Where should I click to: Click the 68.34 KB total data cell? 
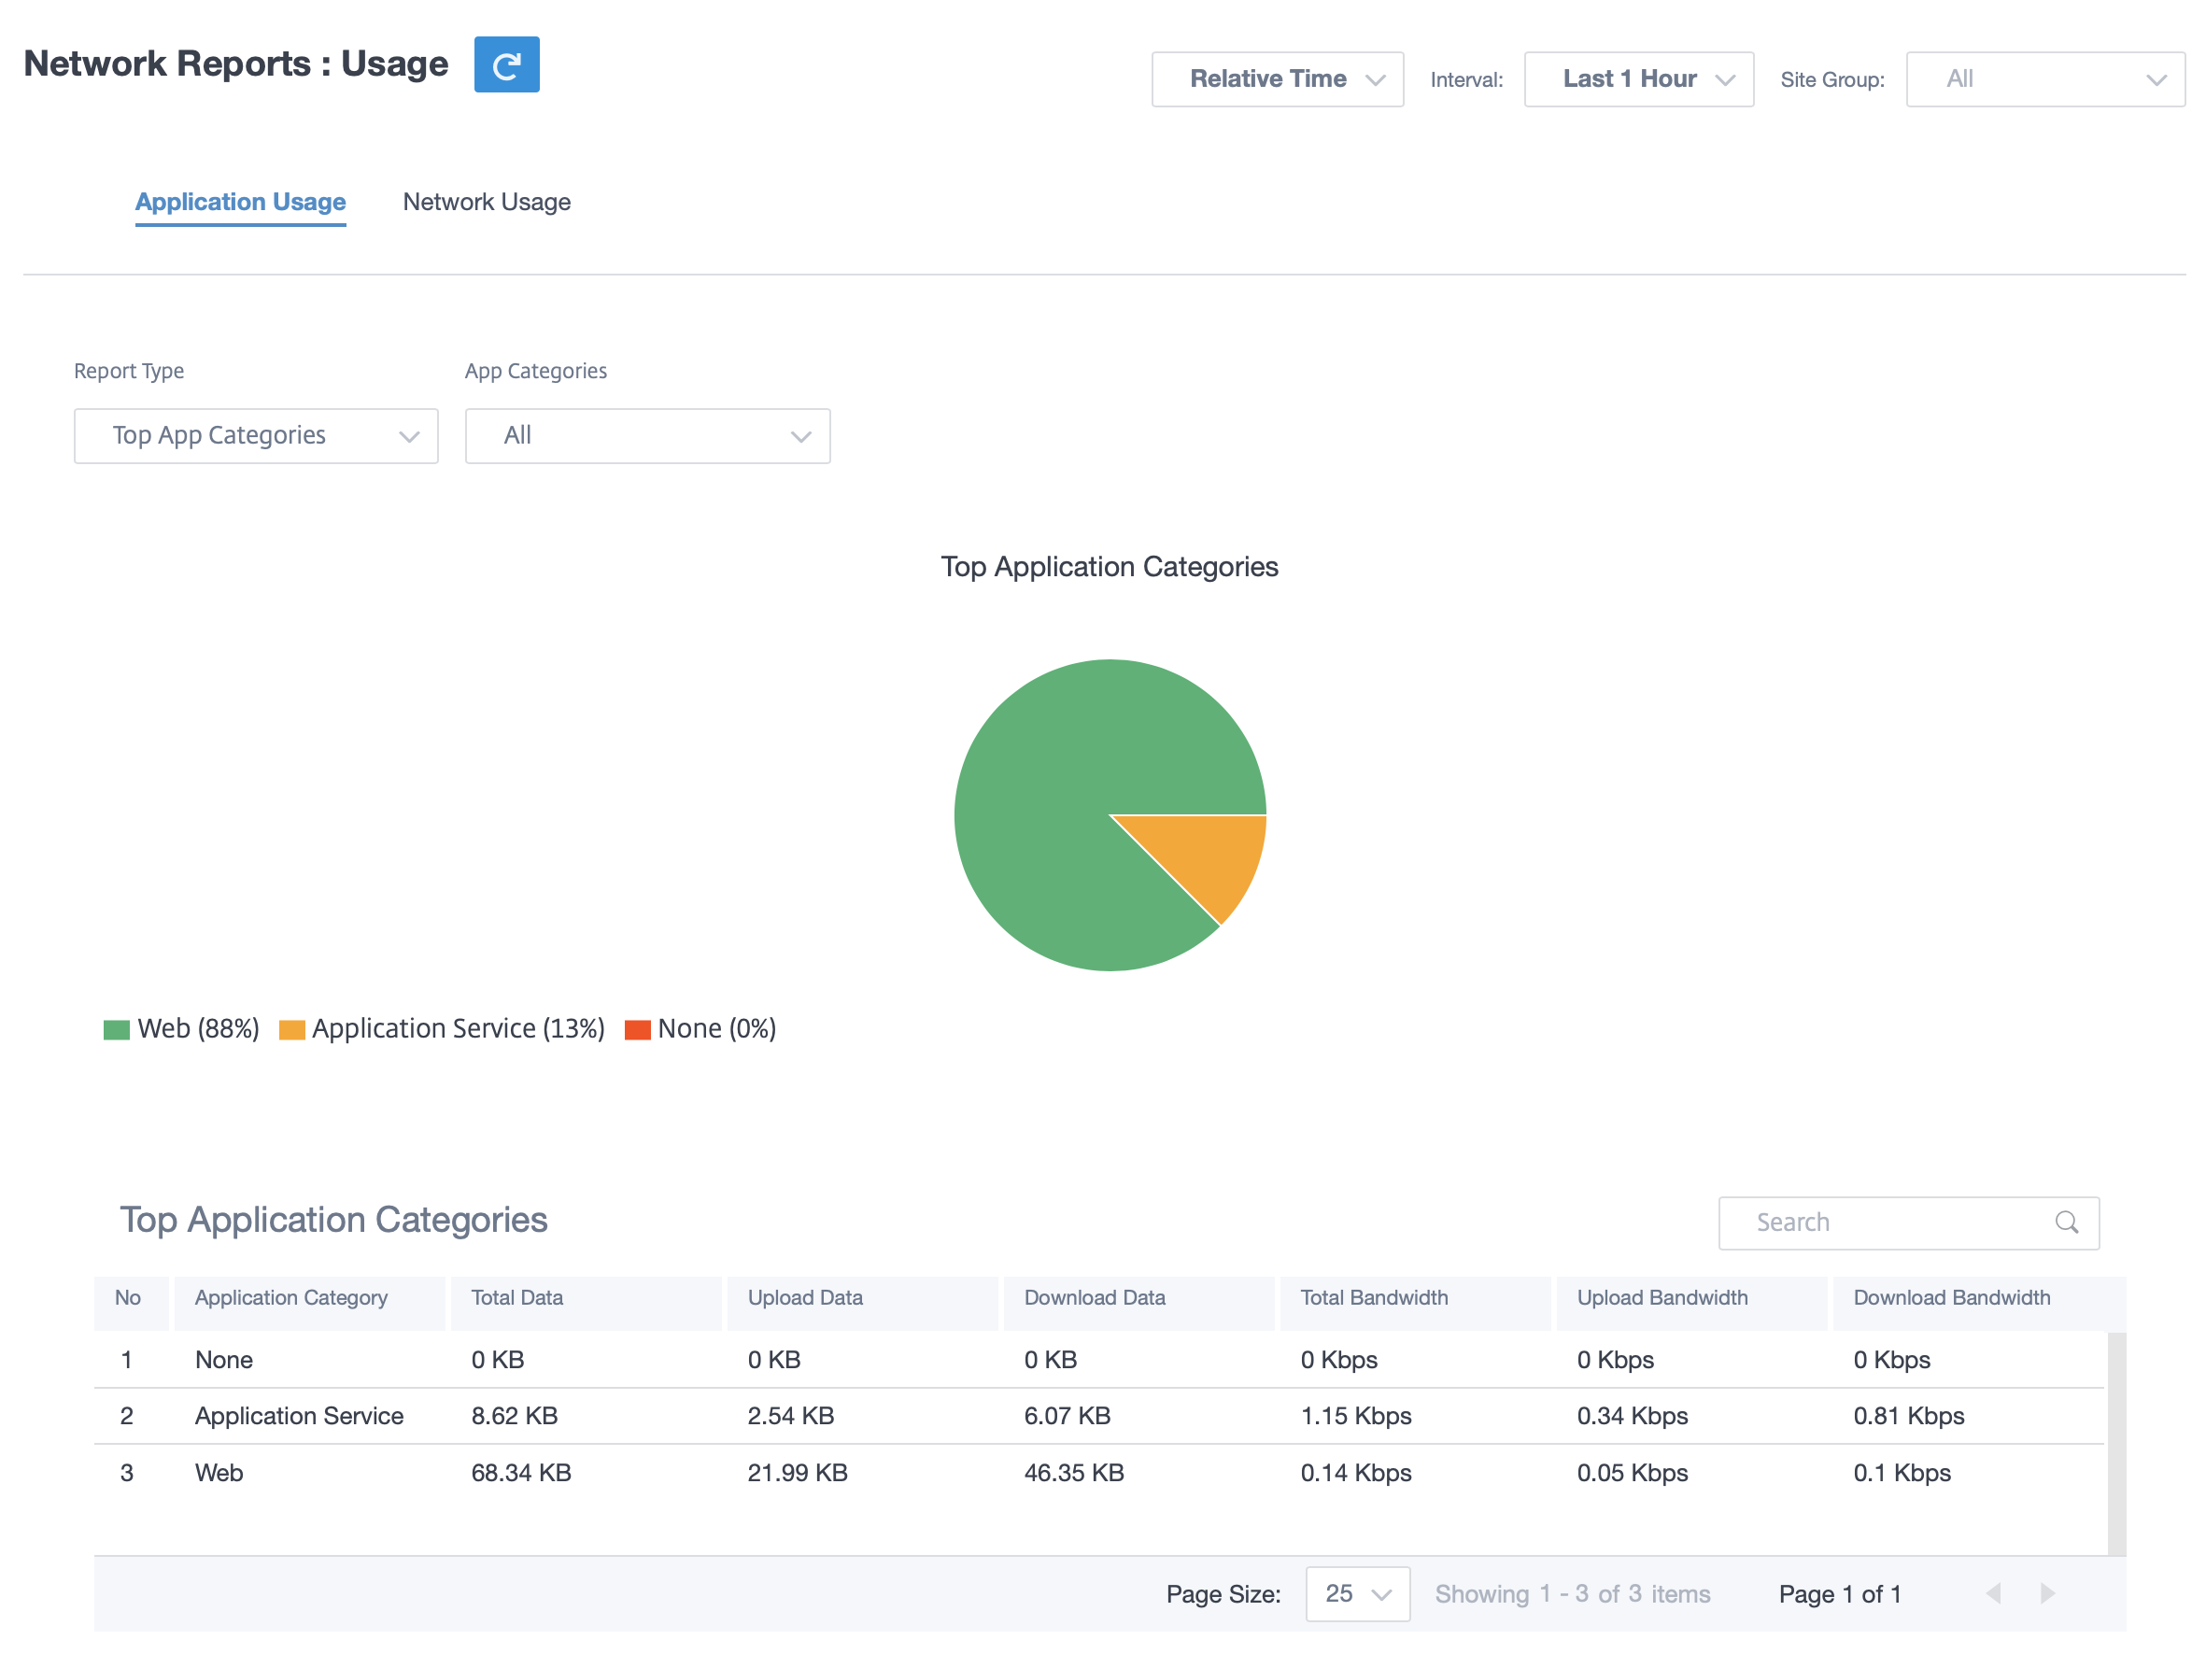pyautogui.click(x=520, y=1473)
